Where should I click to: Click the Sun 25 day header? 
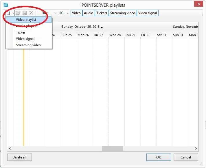pyautogui.click(x=67, y=35)
